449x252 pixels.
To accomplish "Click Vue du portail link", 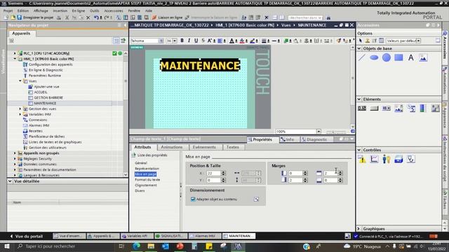I will click(x=27, y=237).
